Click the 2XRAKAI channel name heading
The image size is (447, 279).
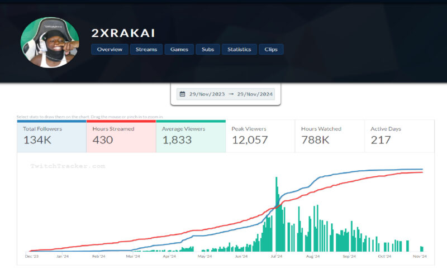click(123, 33)
